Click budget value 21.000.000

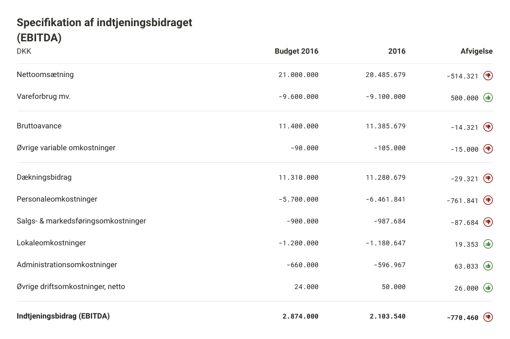pyautogui.click(x=298, y=75)
